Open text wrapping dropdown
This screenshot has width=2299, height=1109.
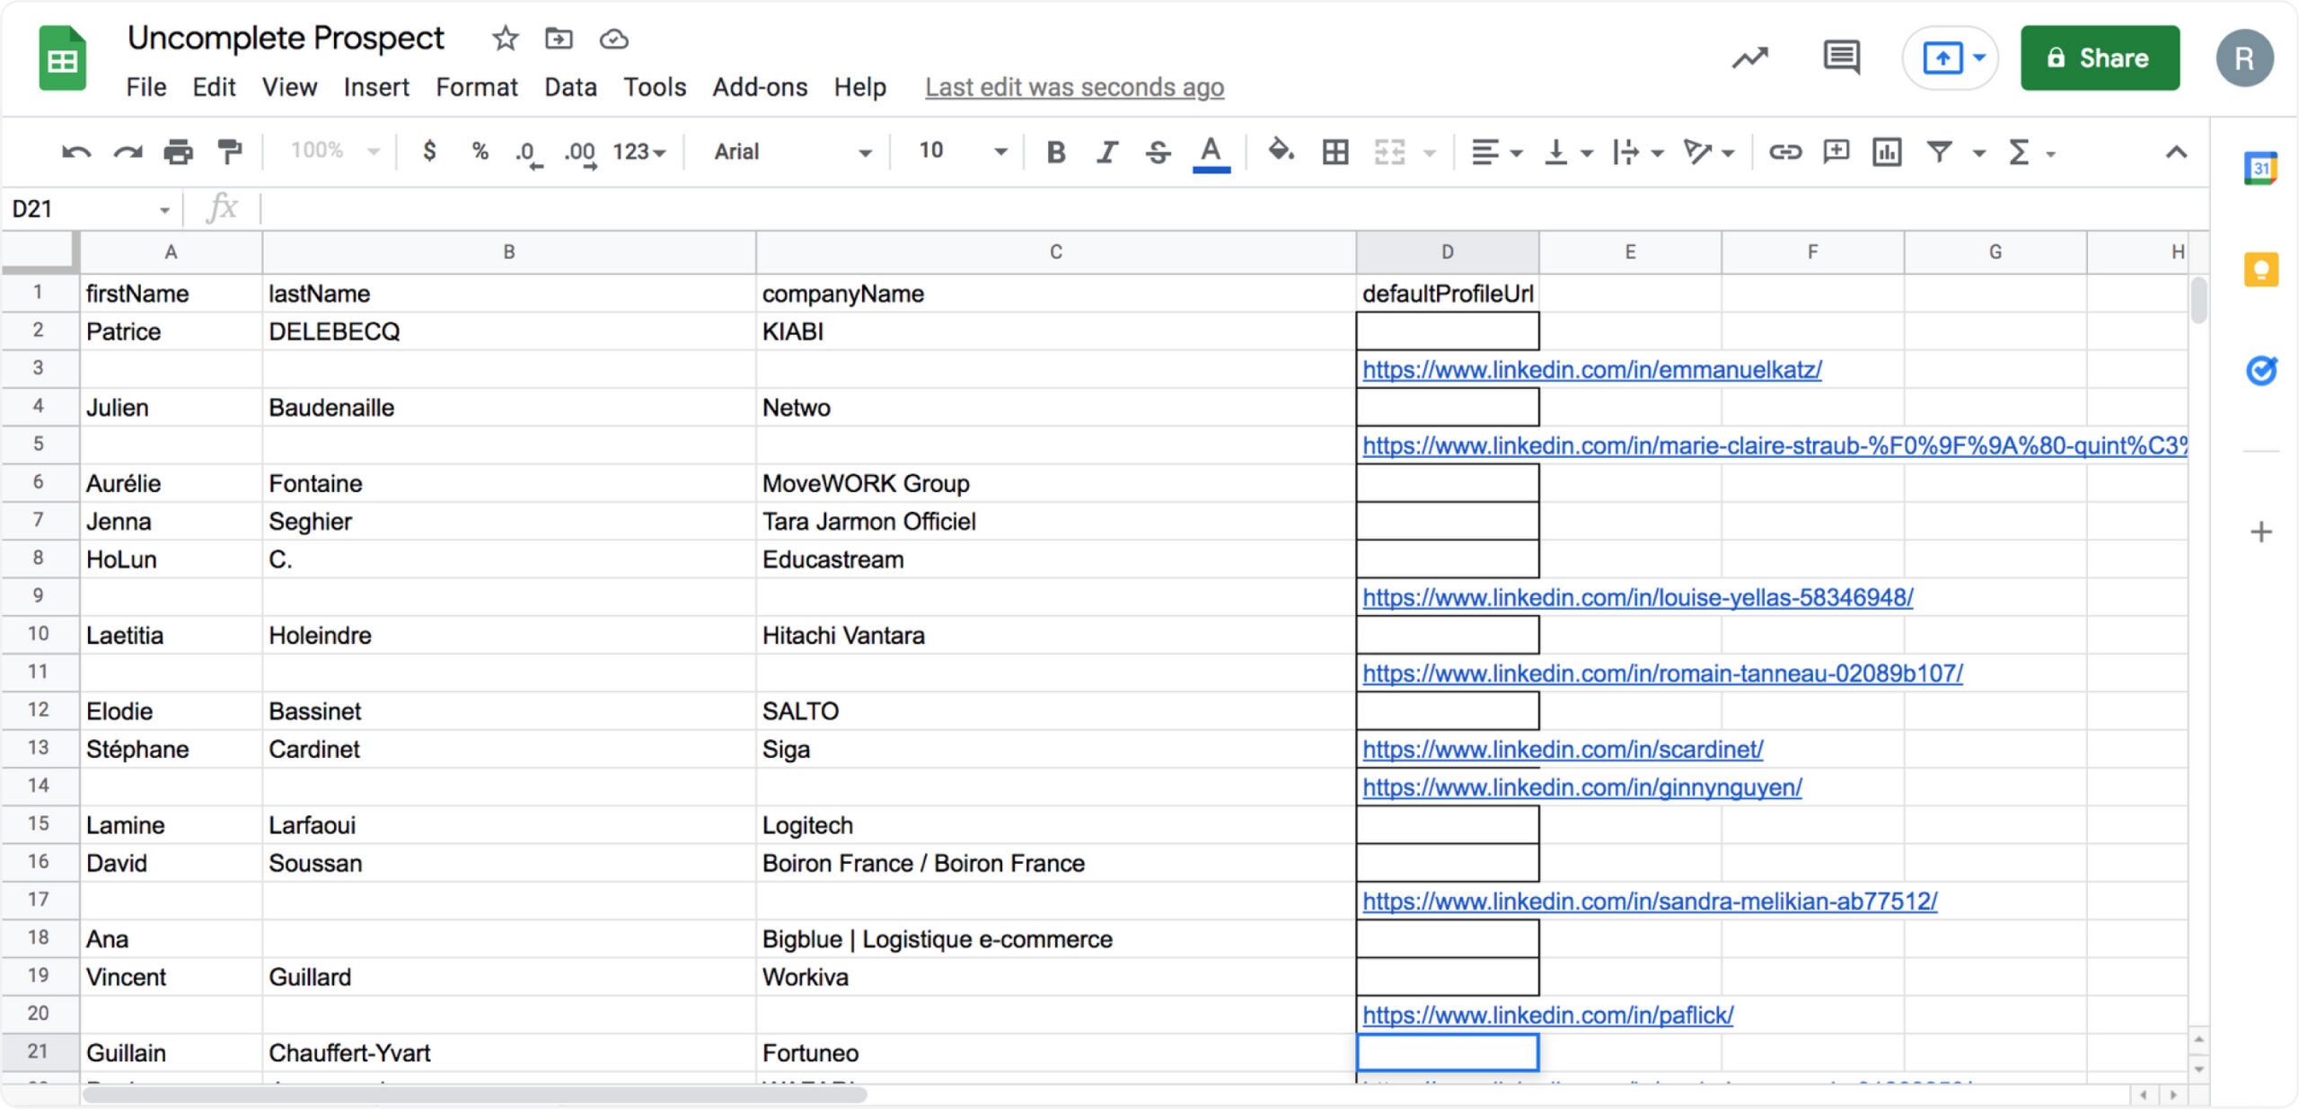coord(1639,153)
